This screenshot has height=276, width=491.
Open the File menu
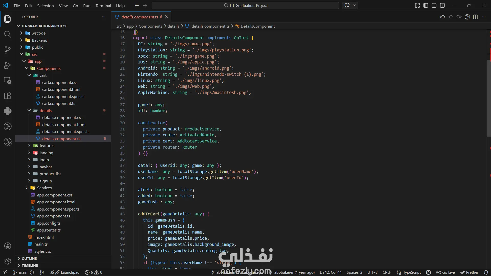click(x=17, y=6)
